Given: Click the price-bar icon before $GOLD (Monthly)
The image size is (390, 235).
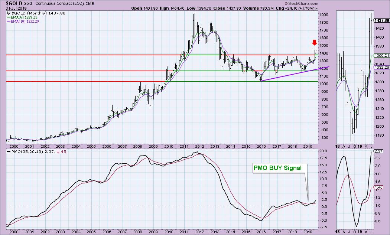Looking at the screenshot, I should click(9, 13).
